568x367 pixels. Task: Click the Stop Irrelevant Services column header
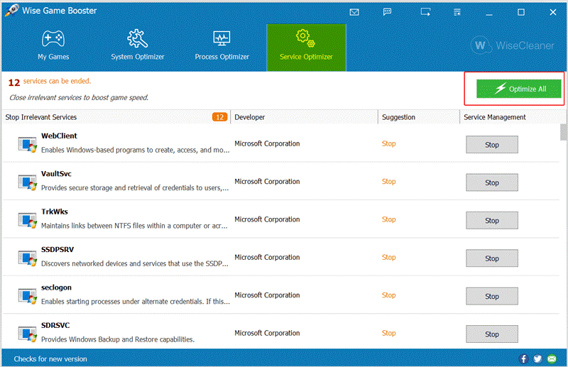tap(116, 117)
